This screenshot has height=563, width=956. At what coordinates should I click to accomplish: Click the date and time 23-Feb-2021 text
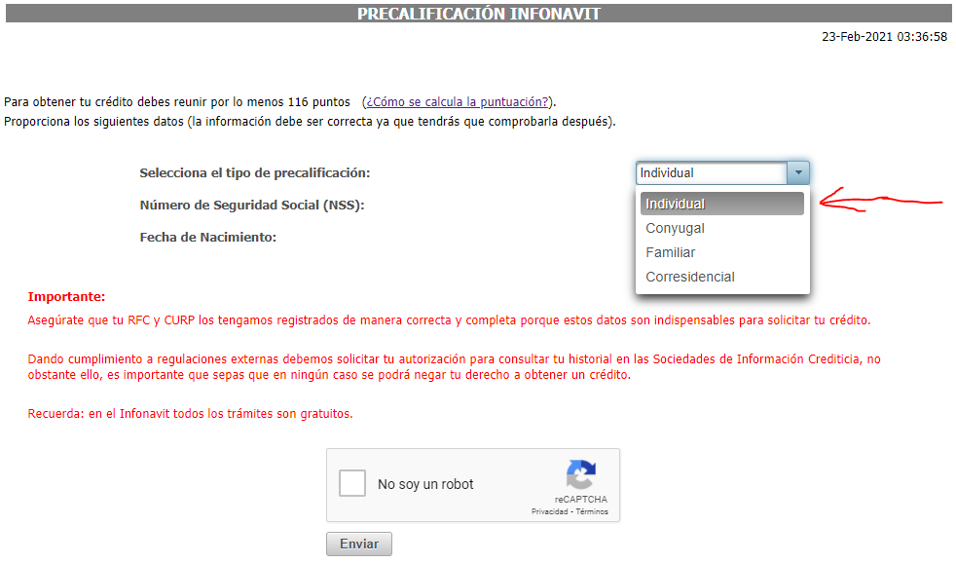coord(885,37)
